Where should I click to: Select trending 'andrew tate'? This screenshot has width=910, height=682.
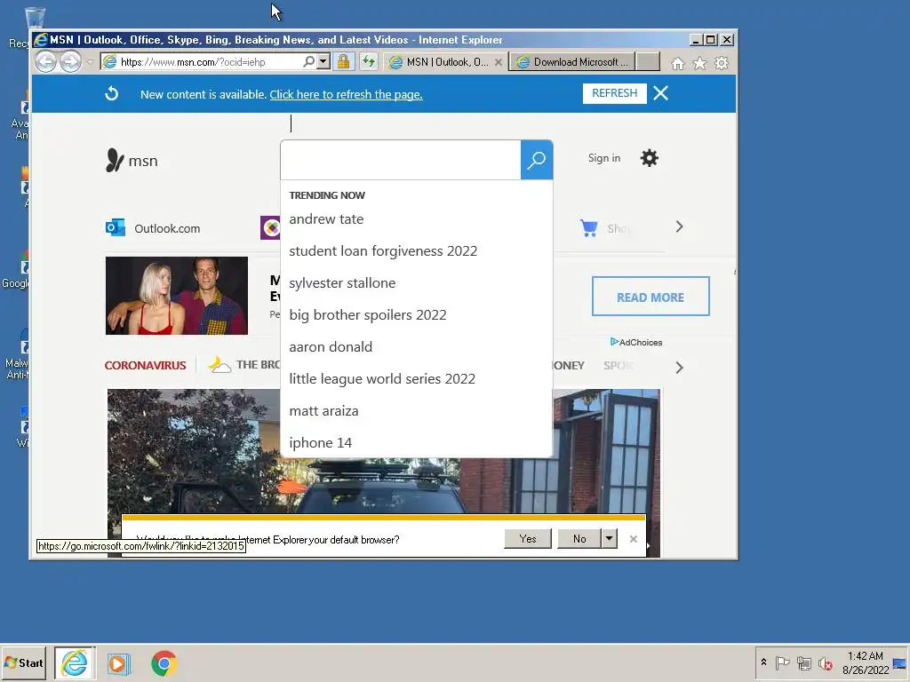click(326, 219)
